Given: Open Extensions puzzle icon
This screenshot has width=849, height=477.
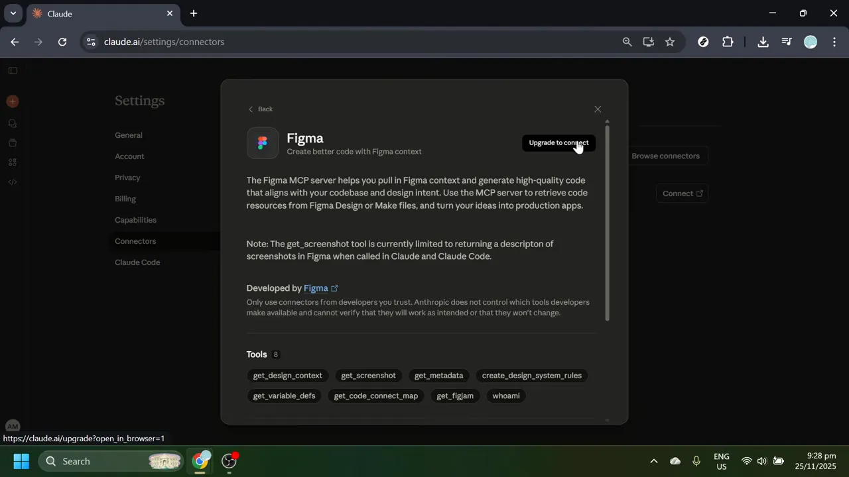Looking at the screenshot, I should pyautogui.click(x=728, y=42).
